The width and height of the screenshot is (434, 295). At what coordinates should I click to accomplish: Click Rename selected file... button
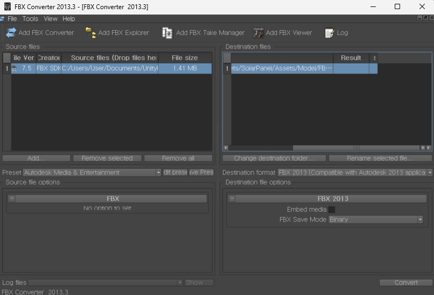click(380, 159)
